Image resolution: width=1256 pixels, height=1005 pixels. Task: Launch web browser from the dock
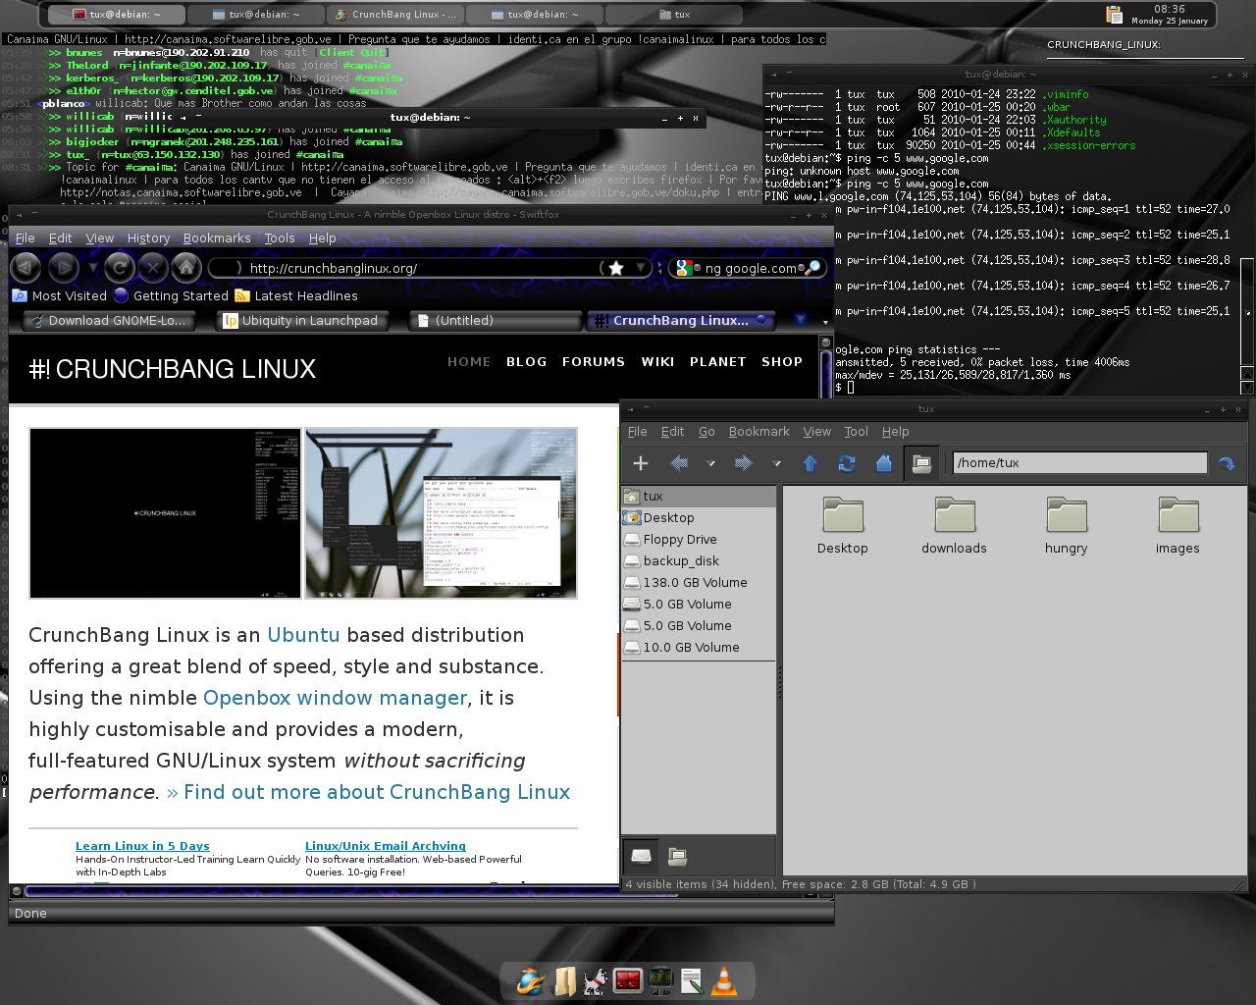pyautogui.click(x=531, y=980)
